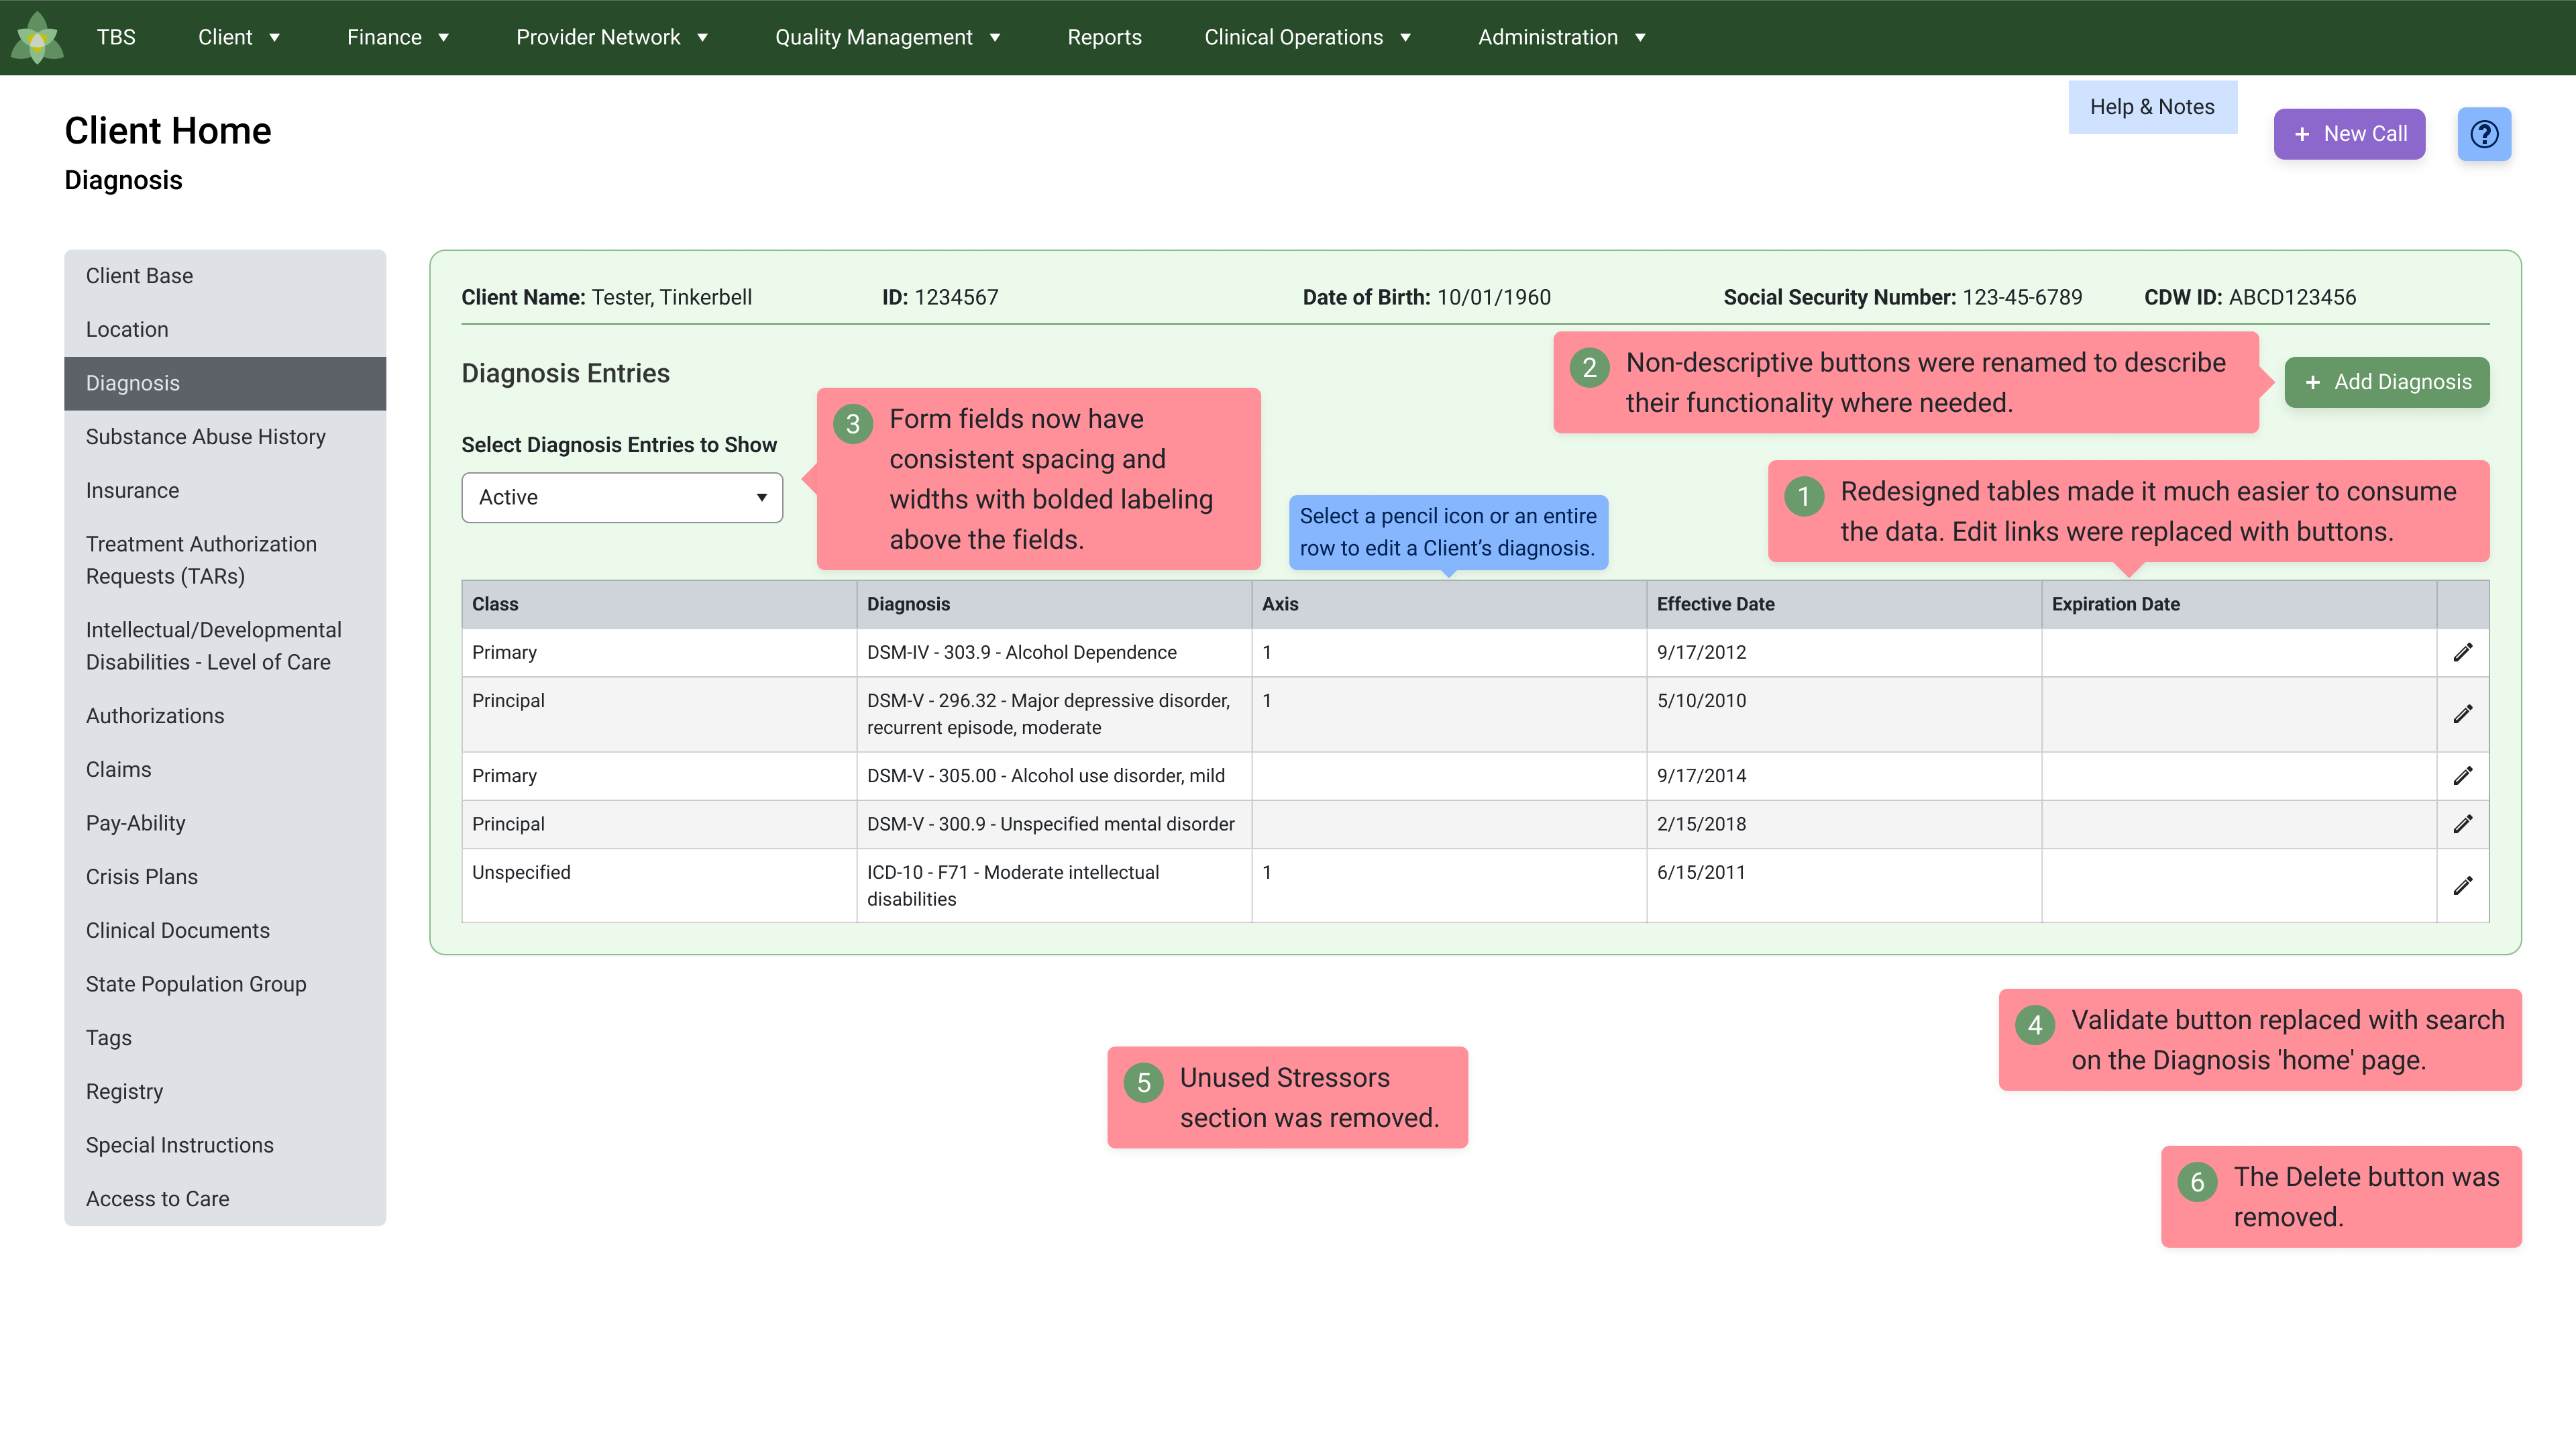Open Substance Abuse History section

225,437
